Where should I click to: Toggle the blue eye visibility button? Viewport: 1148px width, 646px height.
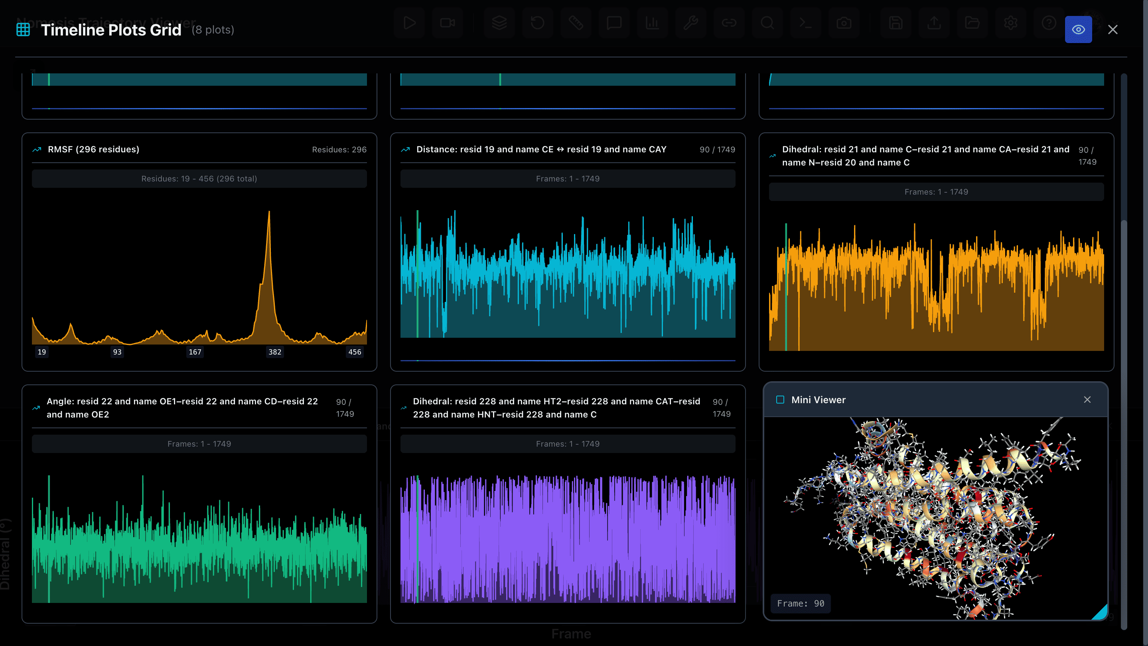tap(1078, 30)
